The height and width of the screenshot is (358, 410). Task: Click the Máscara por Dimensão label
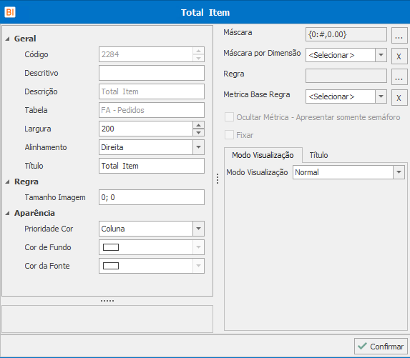point(262,54)
